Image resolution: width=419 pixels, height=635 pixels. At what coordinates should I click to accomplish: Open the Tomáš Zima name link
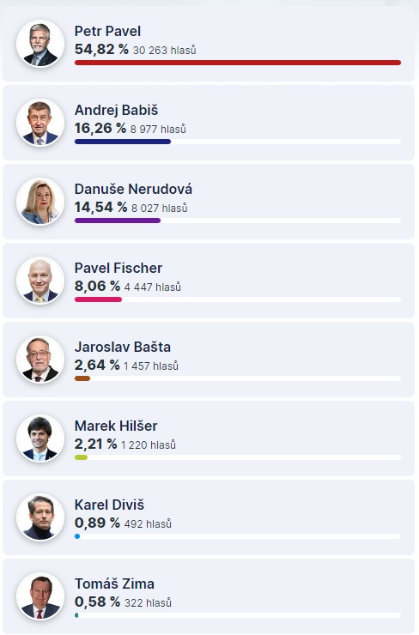click(114, 584)
